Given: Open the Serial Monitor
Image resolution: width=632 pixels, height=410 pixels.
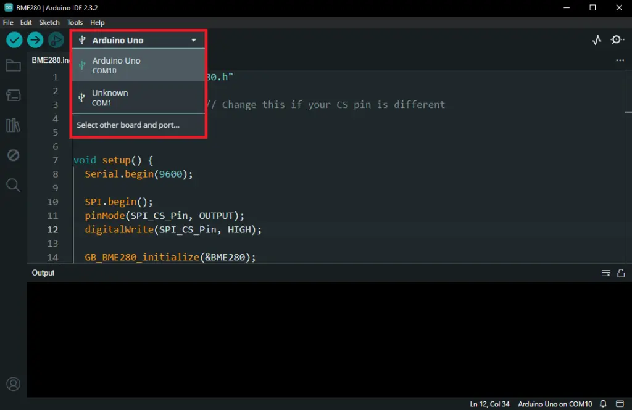Looking at the screenshot, I should point(617,40).
